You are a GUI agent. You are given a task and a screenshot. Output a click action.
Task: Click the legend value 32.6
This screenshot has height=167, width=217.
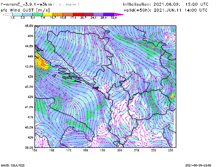click(114, 18)
